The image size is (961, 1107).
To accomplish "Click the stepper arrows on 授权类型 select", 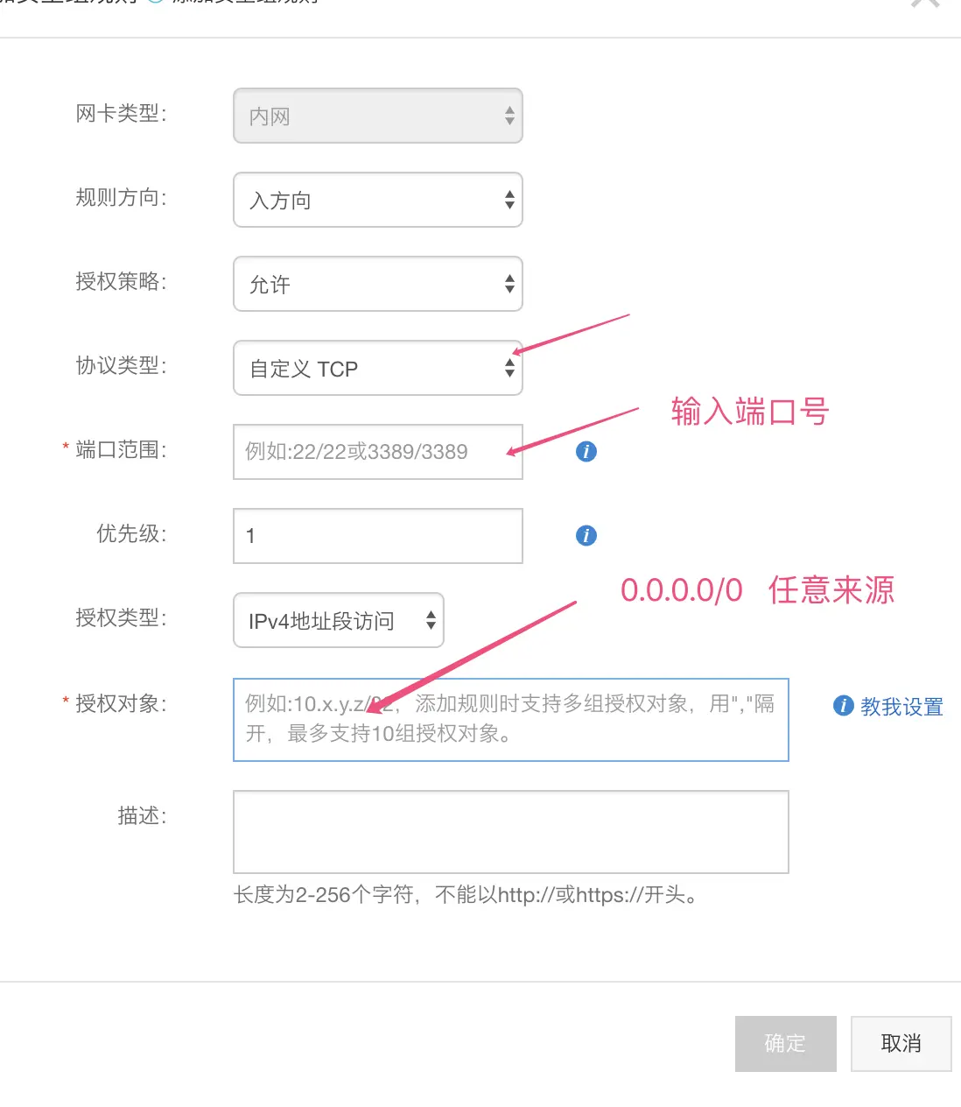I will coord(431,620).
